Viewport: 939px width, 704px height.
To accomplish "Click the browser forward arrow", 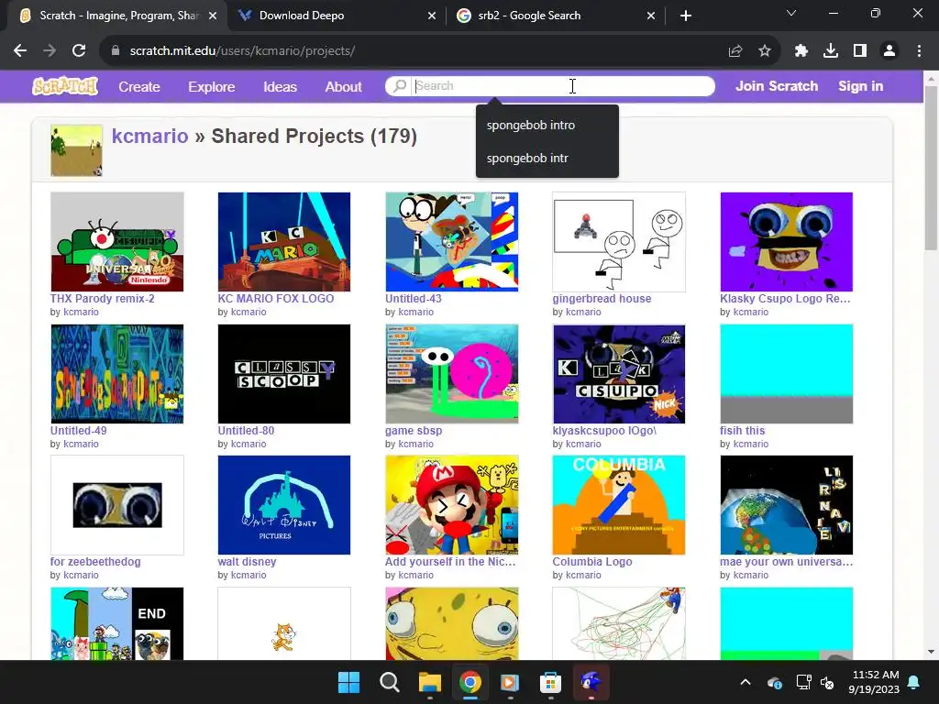I will (50, 51).
